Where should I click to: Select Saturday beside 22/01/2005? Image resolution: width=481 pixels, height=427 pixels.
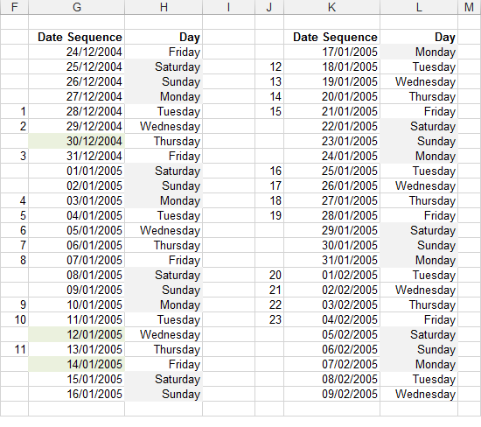tap(419, 127)
